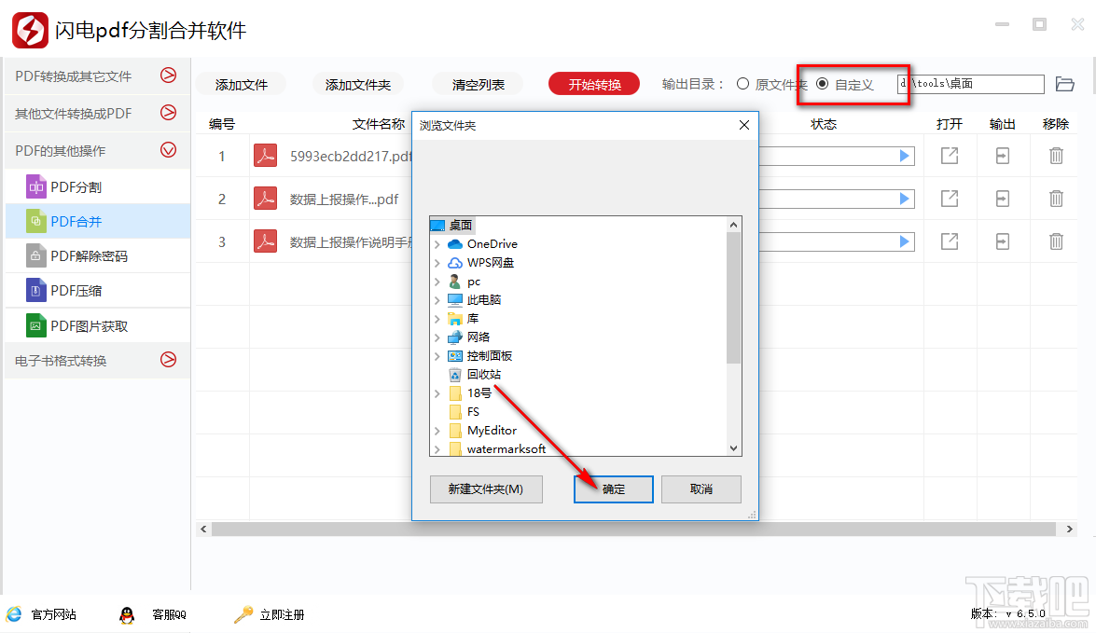Click the blue play arrow on the first file's progress bar
Image resolution: width=1096 pixels, height=633 pixels.
tap(903, 155)
